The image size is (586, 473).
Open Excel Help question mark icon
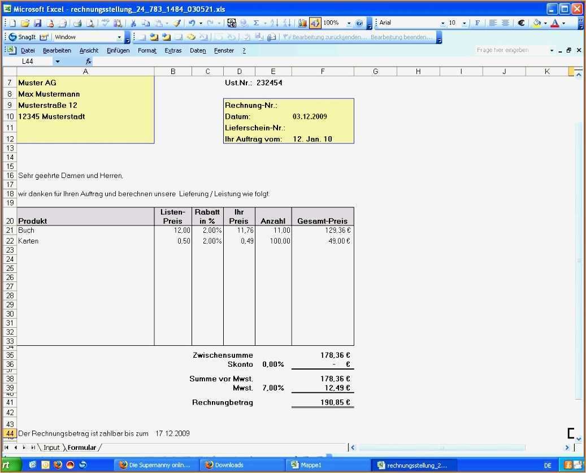359,23
